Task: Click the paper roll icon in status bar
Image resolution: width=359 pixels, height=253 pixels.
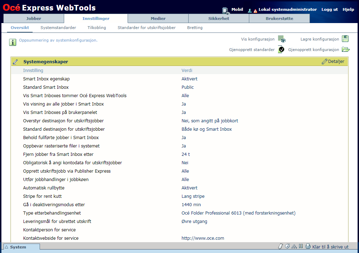Action: pyautogui.click(x=287, y=246)
